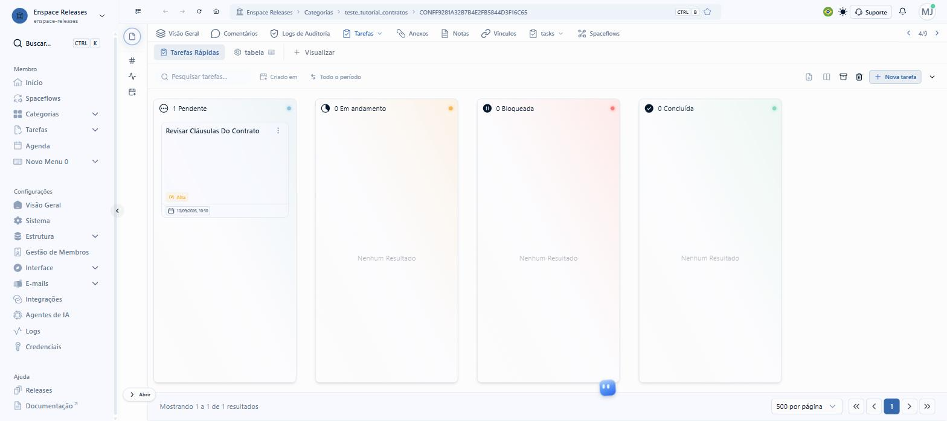Open the 500 por página dropdown
The width and height of the screenshot is (947, 421).
tap(806, 407)
